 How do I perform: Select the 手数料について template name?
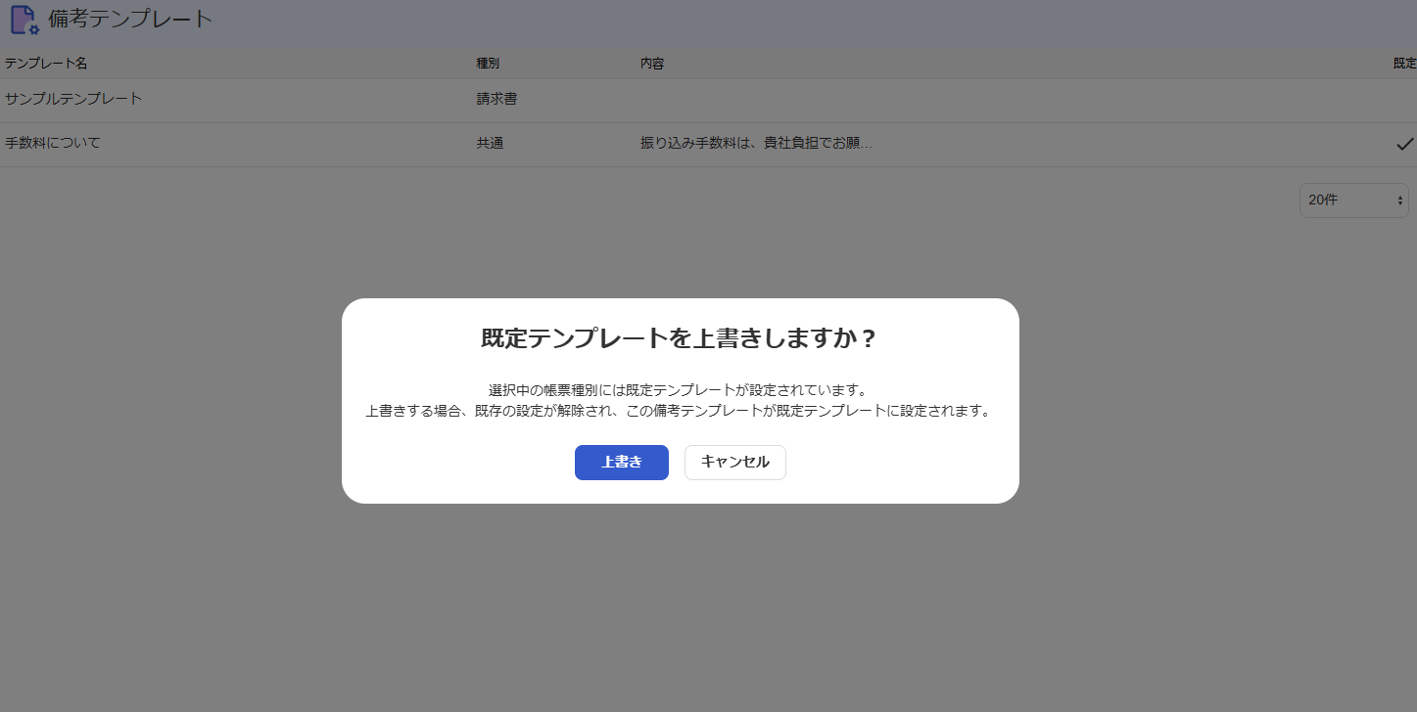pyautogui.click(x=53, y=143)
